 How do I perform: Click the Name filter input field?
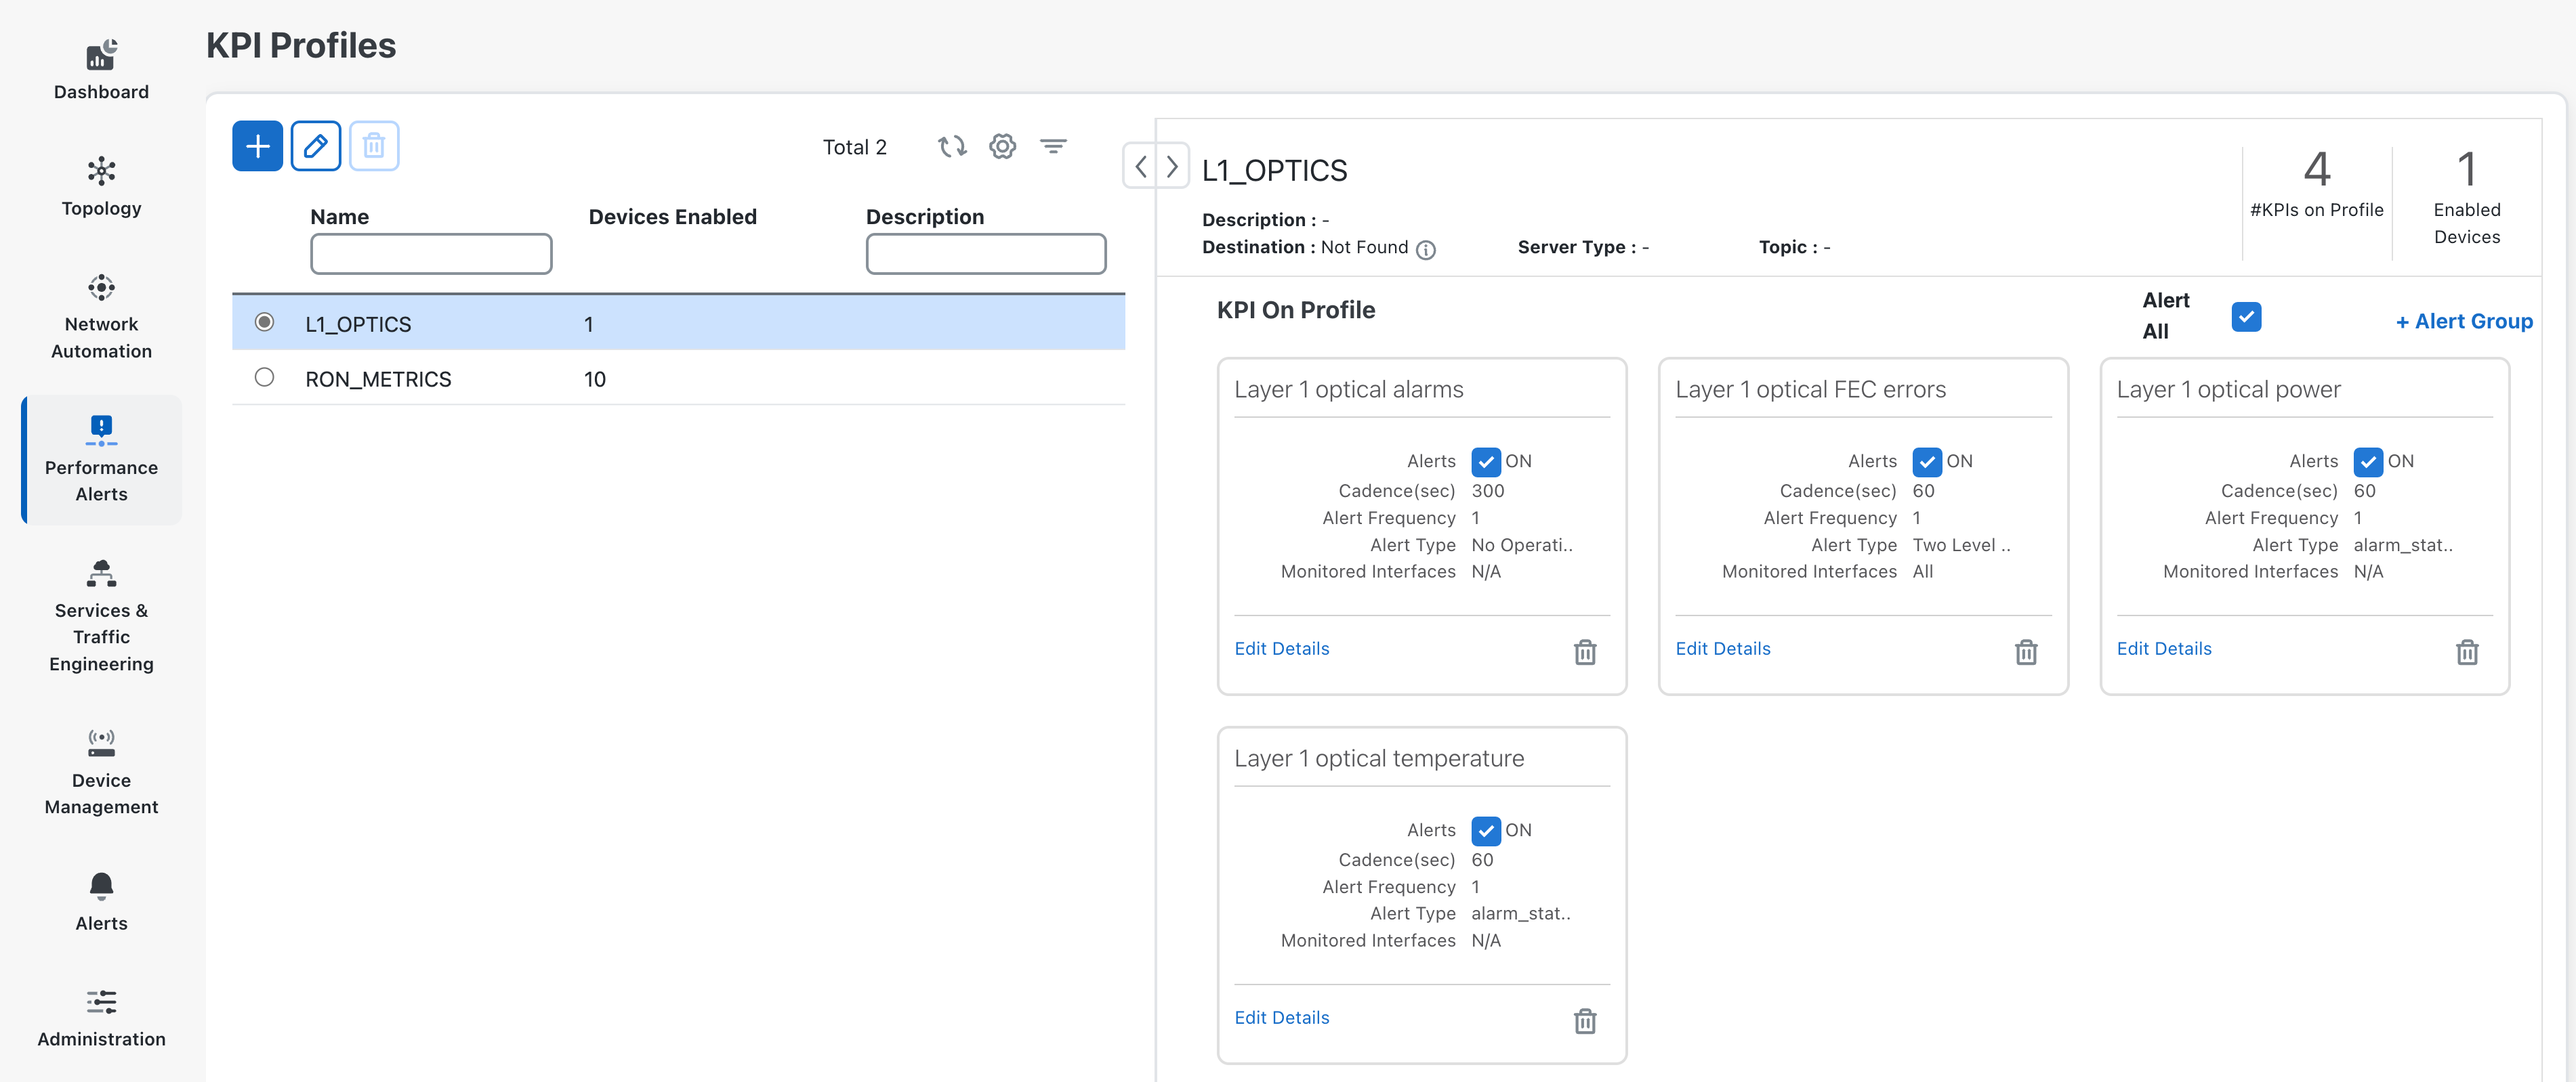[431, 254]
